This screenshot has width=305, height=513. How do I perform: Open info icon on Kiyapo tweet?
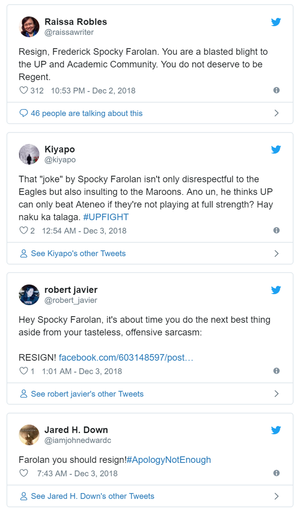(277, 230)
